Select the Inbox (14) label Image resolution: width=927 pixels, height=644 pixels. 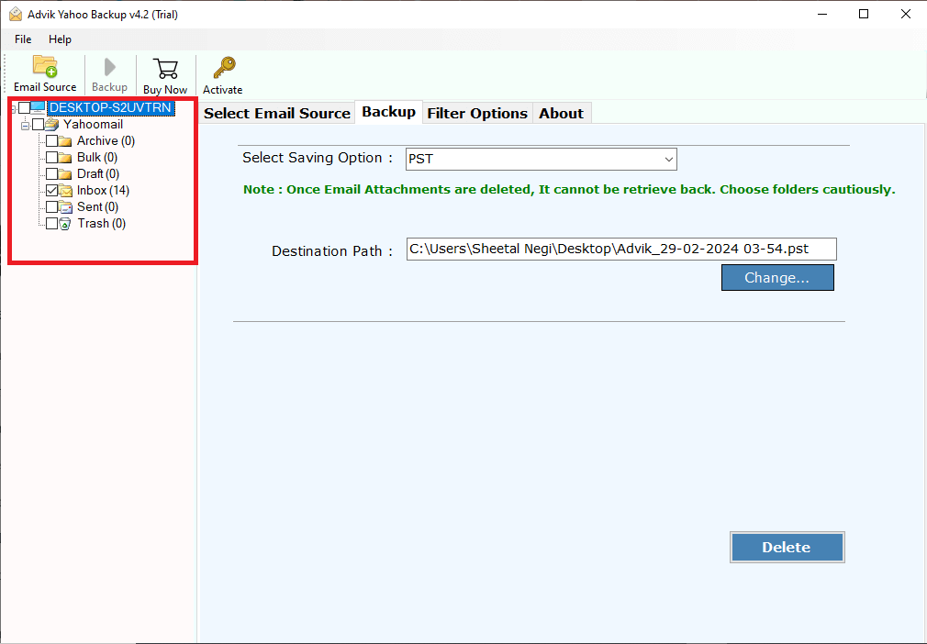point(103,190)
